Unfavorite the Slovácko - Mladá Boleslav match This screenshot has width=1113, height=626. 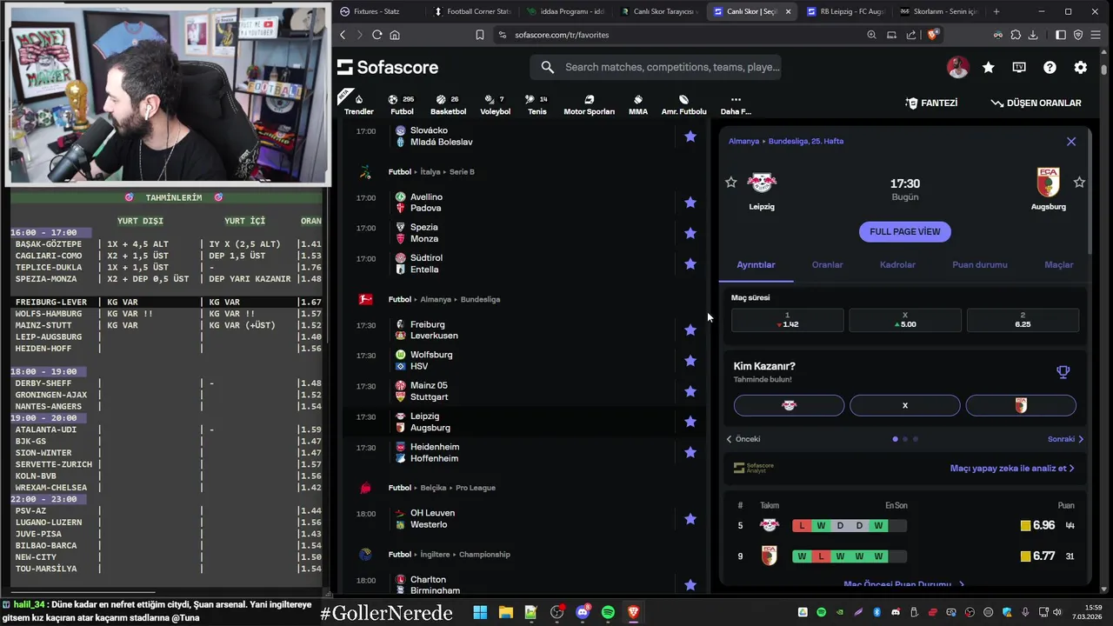pyautogui.click(x=690, y=137)
